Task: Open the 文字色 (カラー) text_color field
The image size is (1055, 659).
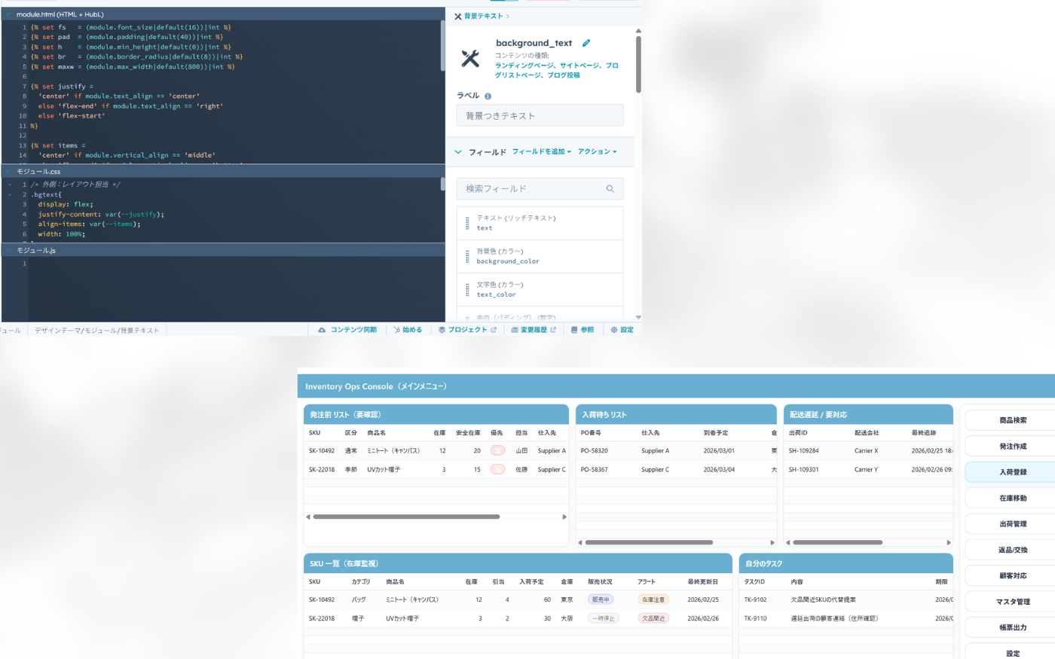Action: pos(540,290)
